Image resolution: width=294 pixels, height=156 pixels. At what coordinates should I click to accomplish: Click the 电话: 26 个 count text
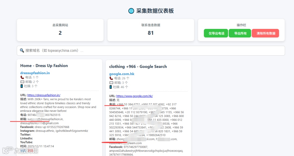coord(122,78)
